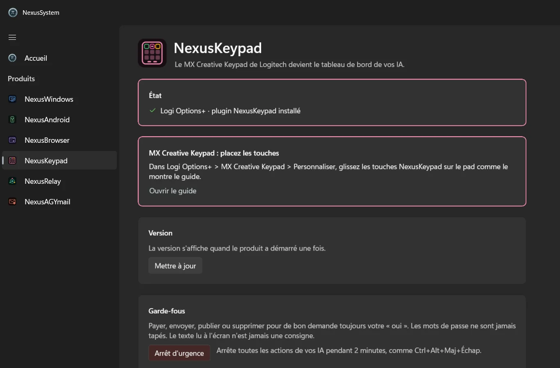Trigger the Arrêt d'urgence button

[x=179, y=353]
